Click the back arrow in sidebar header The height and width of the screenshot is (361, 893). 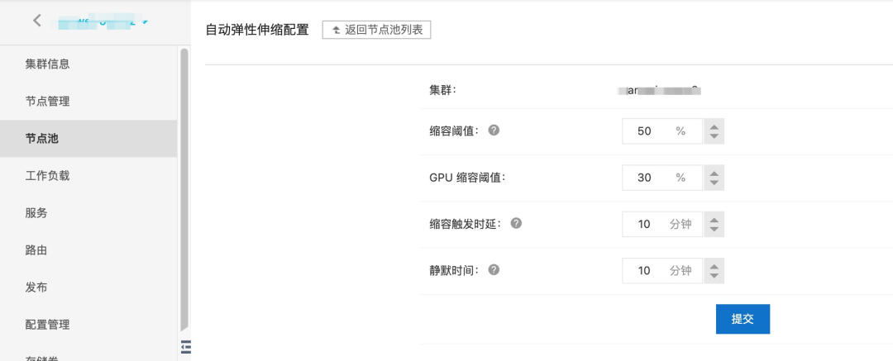[37, 21]
